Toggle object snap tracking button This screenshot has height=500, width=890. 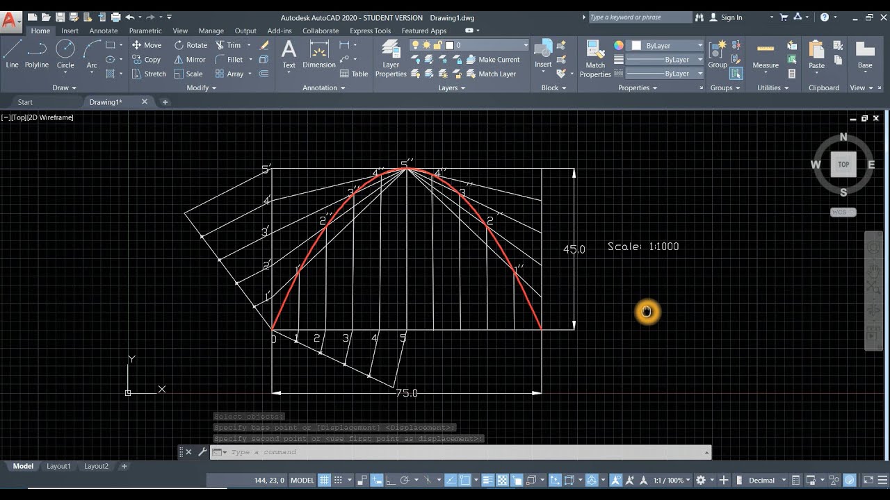coord(451,480)
